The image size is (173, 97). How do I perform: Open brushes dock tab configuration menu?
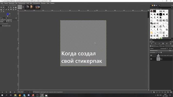click(x=172, y=5)
